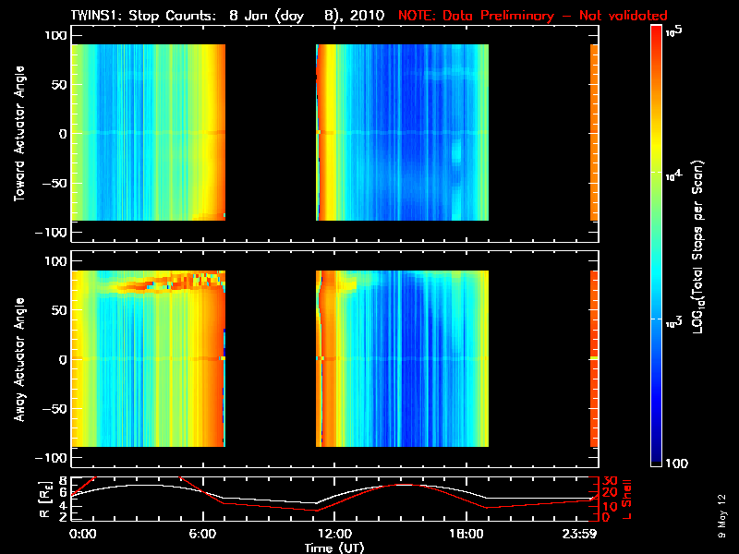Click the "100" tick on Toward Actuator Angle axis
This screenshot has height=554, width=739.
tap(55, 35)
